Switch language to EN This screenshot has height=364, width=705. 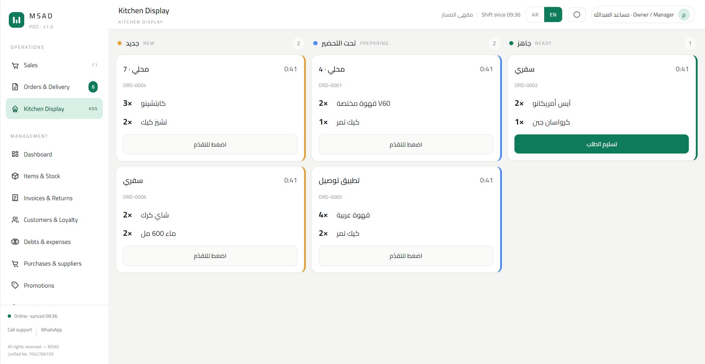click(553, 15)
